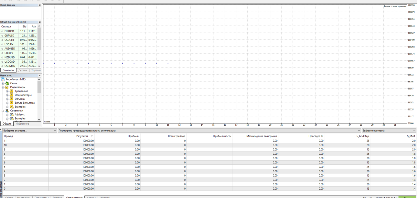Image resolution: width=417 pixels, height=198 pixels.
Task: Sort by the Всего трейдов column header
Action: pyautogui.click(x=163, y=136)
